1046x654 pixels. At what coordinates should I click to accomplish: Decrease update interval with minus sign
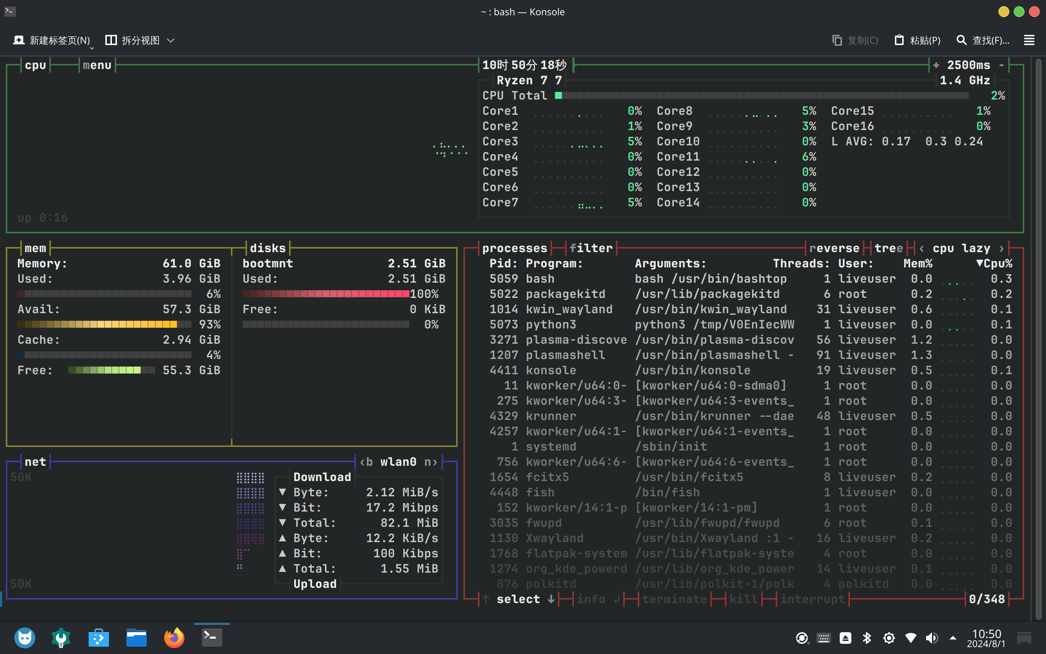pos(1001,65)
